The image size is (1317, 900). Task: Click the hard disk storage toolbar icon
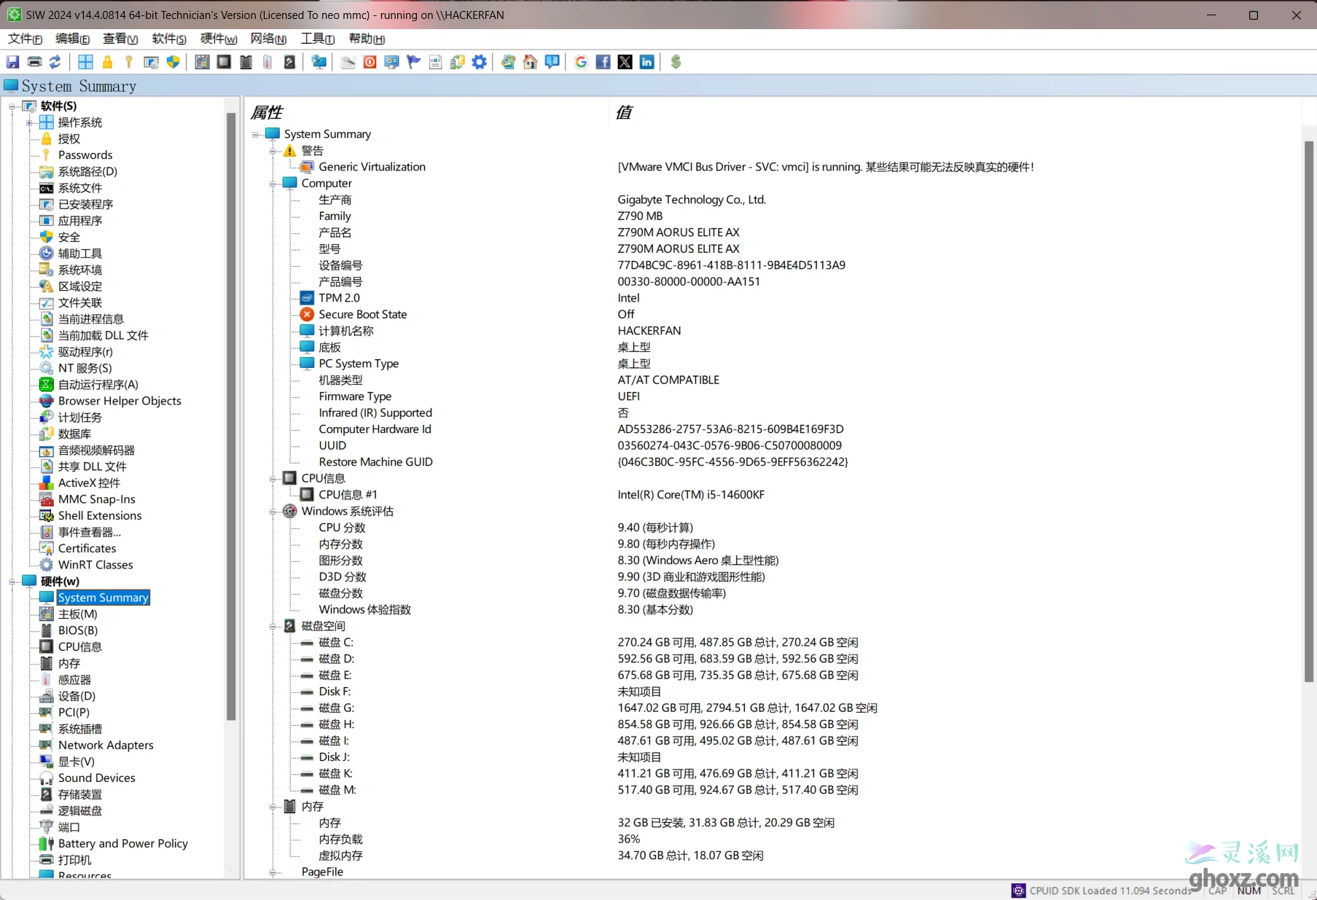(x=289, y=62)
